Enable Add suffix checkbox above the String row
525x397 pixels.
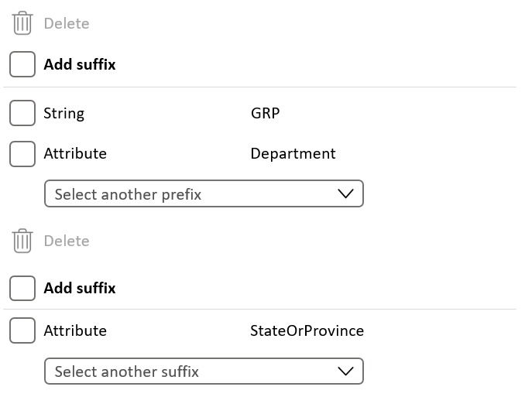click(x=22, y=64)
